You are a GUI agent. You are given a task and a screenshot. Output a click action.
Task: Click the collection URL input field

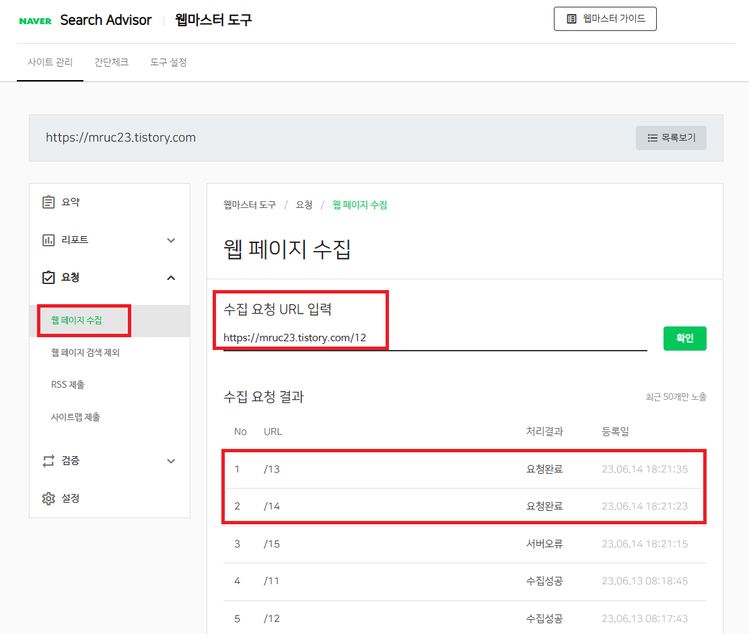[x=435, y=338]
